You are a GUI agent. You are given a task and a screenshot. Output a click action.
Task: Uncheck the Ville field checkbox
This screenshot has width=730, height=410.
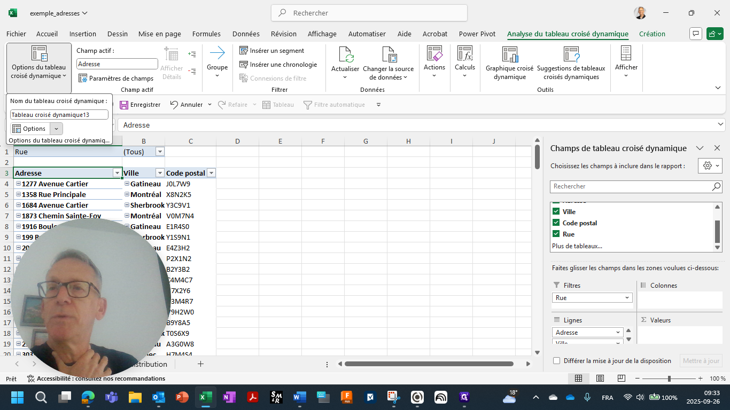point(556,211)
